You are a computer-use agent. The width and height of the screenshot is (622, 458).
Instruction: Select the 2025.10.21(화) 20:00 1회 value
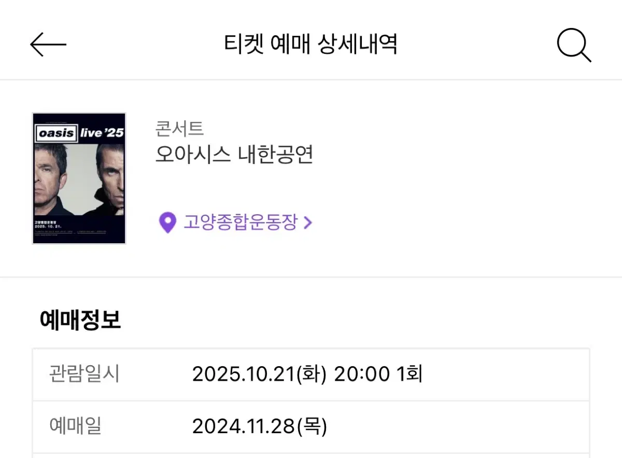[307, 374]
